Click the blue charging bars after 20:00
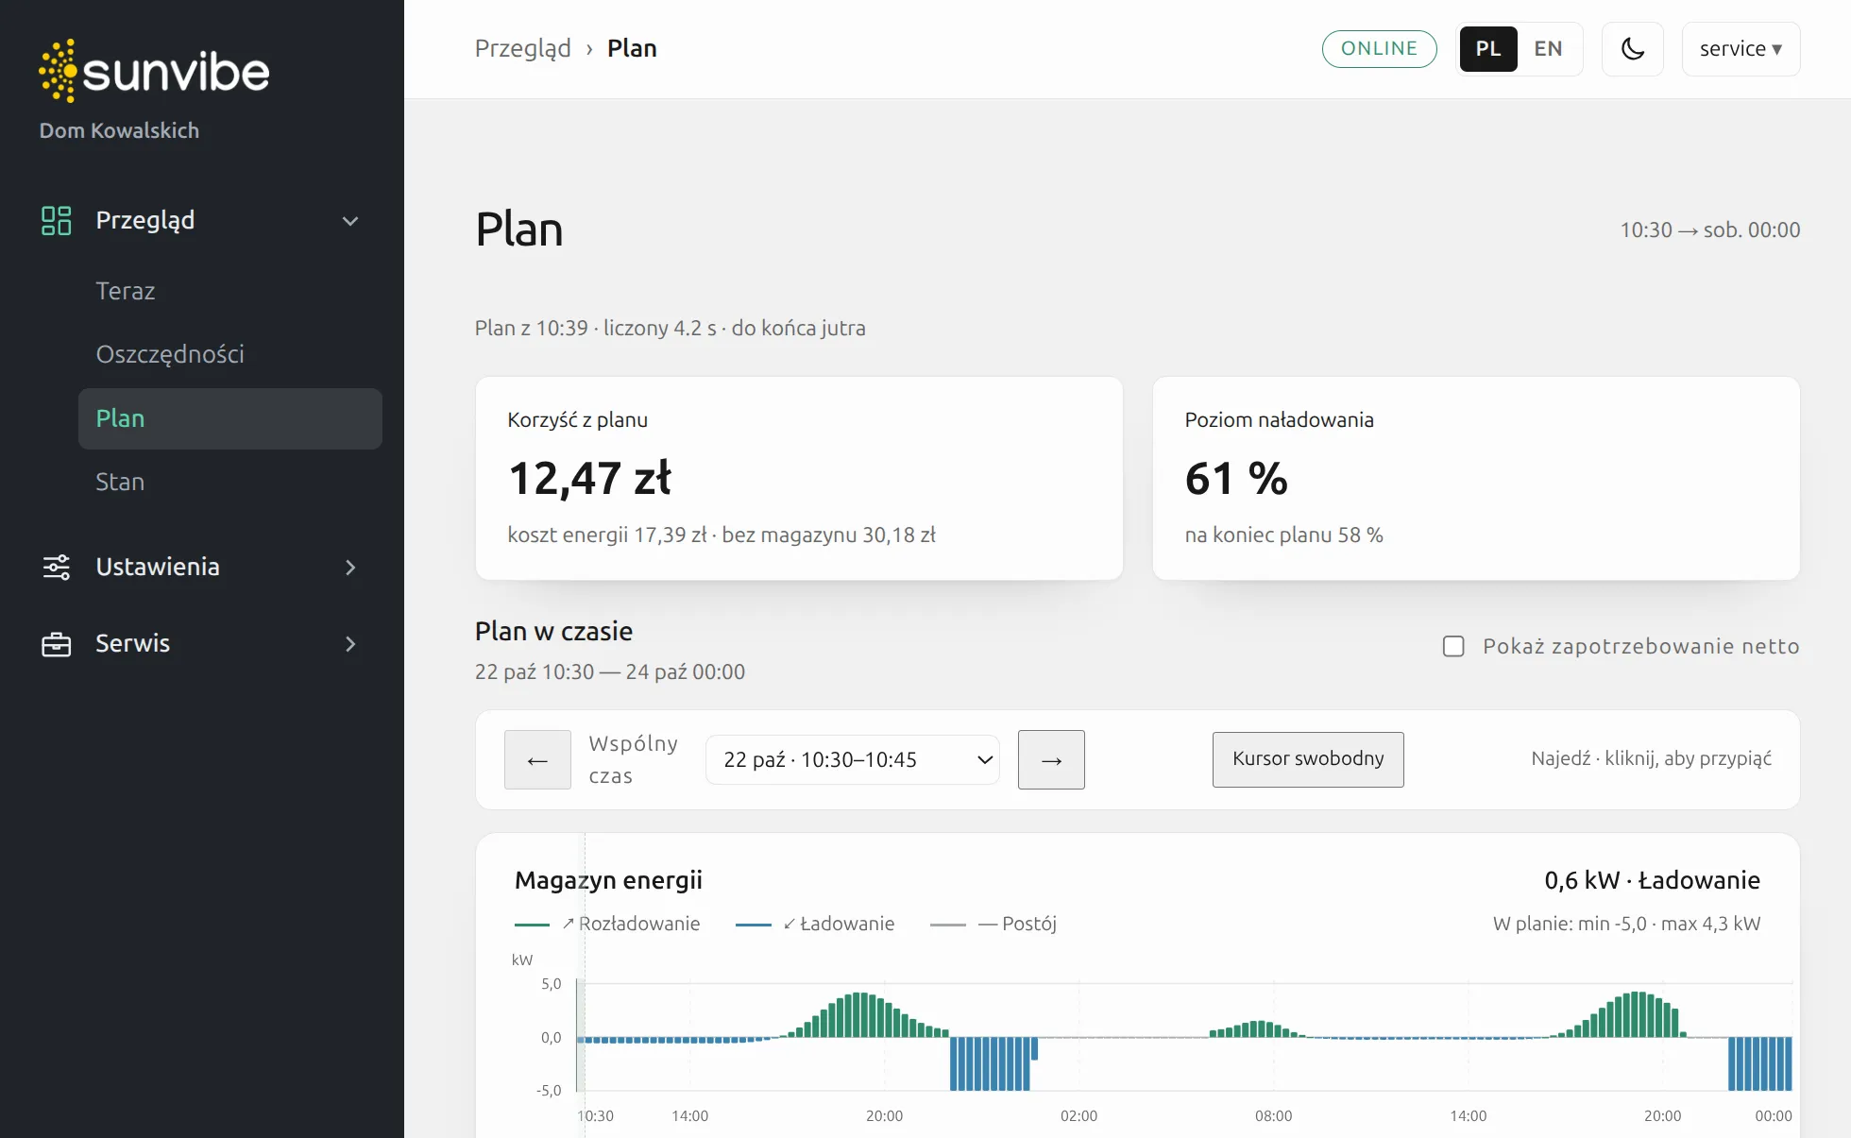 pyautogui.click(x=993, y=1063)
